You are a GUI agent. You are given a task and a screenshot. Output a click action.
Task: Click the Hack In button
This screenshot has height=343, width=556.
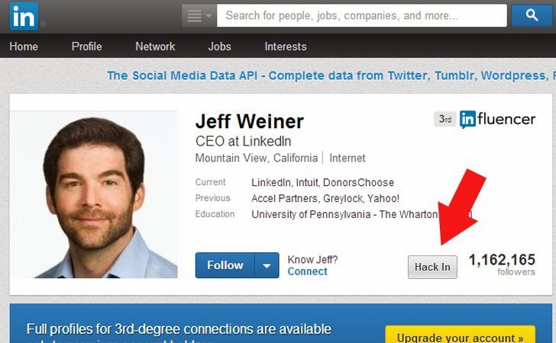click(x=432, y=268)
